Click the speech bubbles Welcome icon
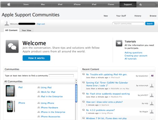The image size is (158, 120). tap(12, 46)
